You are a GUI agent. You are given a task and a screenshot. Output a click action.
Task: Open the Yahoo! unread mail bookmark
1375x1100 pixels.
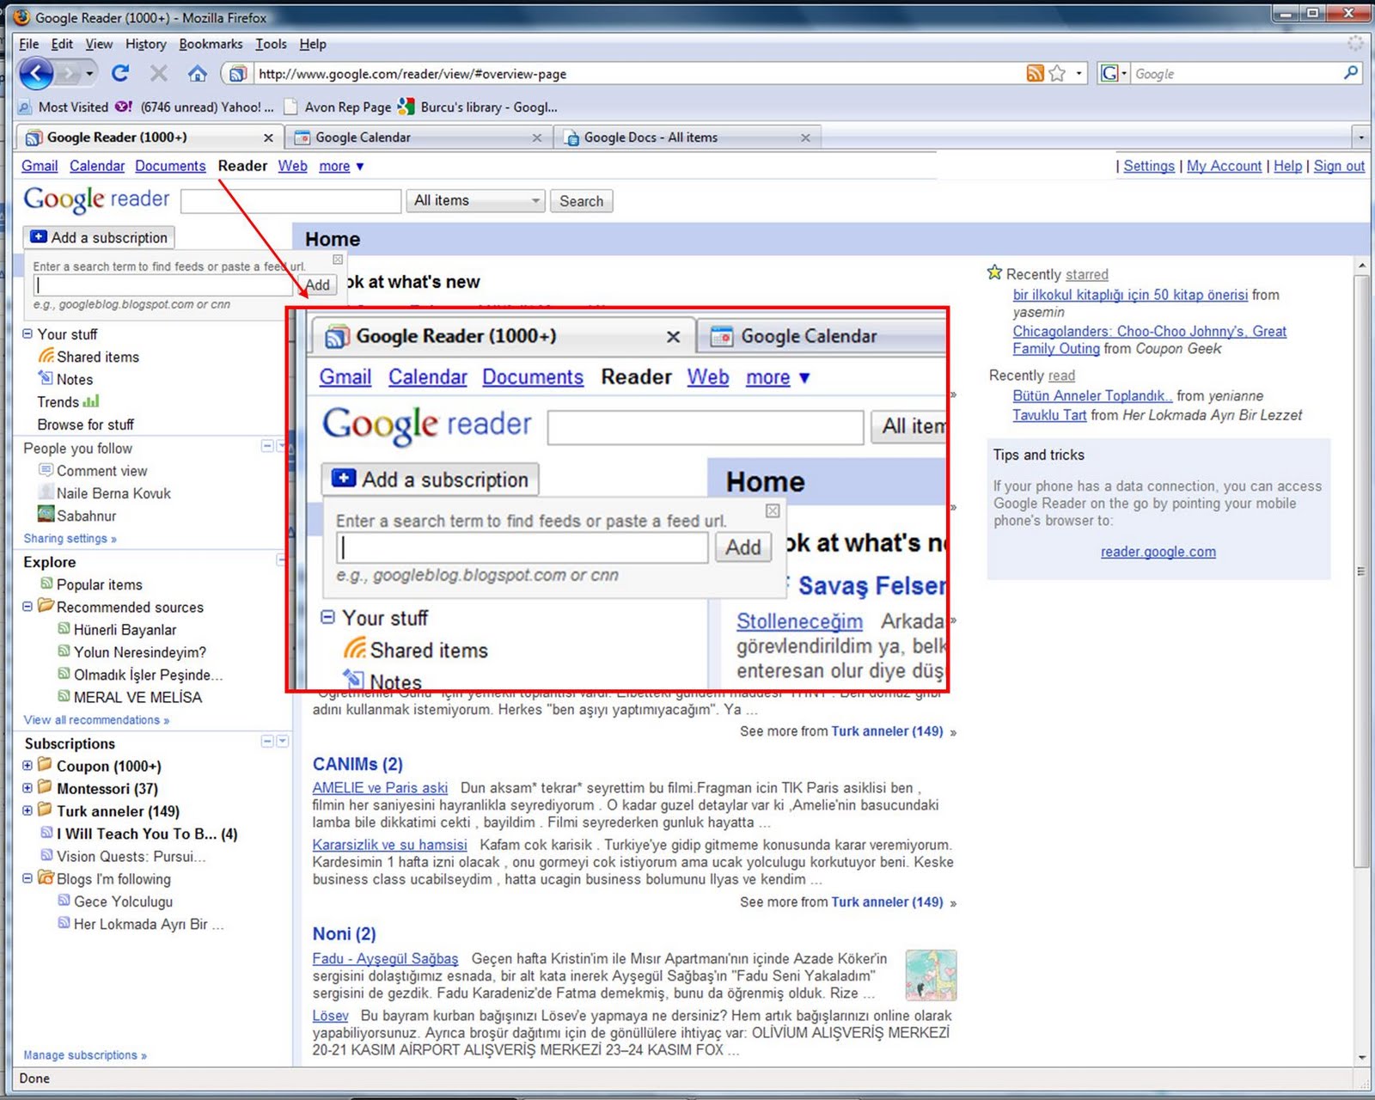(195, 107)
